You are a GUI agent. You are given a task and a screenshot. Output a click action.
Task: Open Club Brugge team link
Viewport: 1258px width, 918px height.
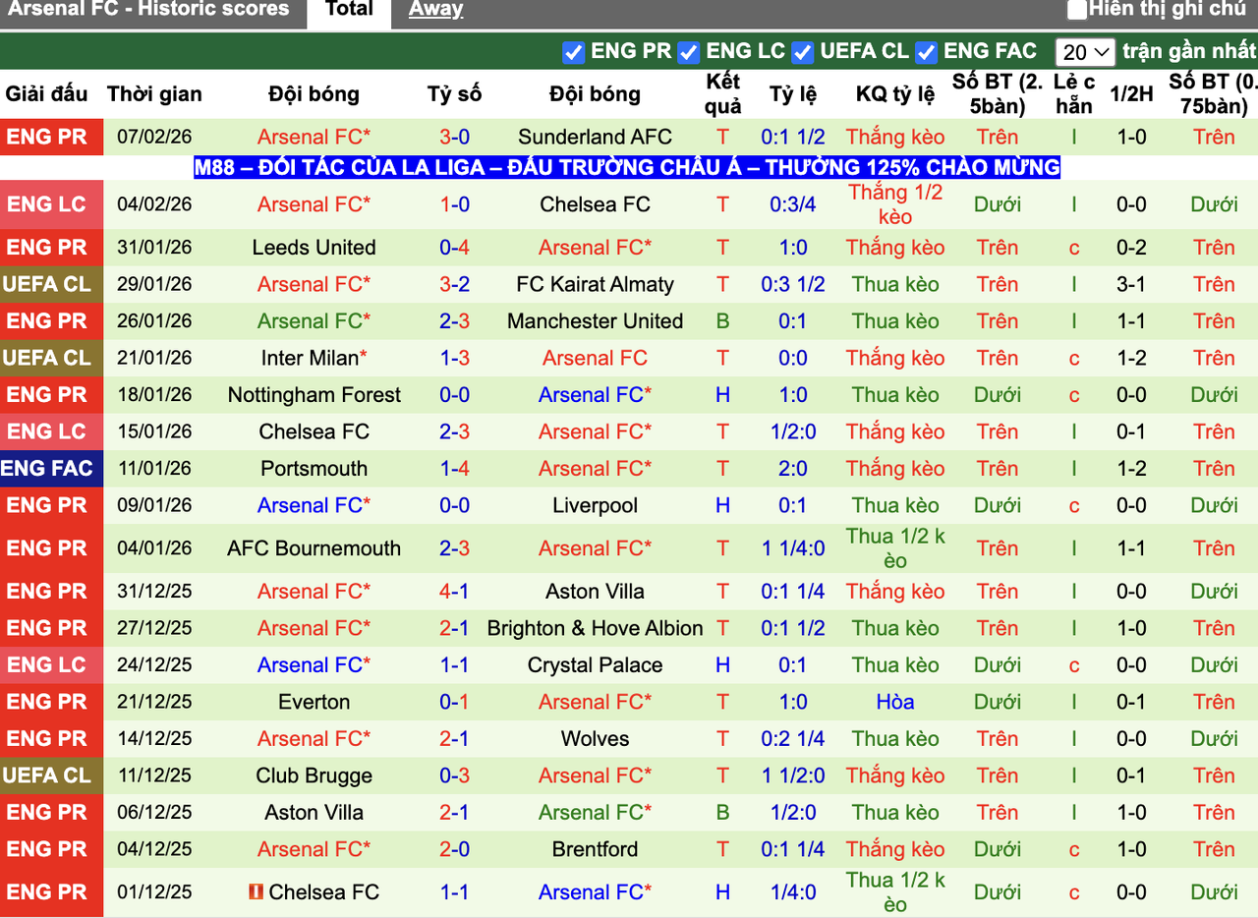click(x=314, y=776)
